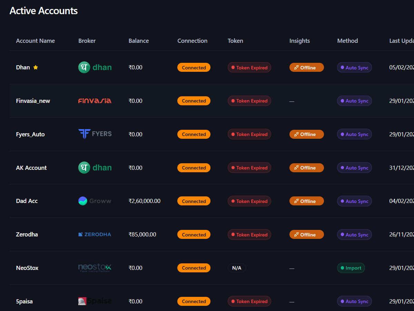Toggle the favorite star next to Dhan
Image resolution: width=414 pixels, height=311 pixels.
click(x=36, y=67)
